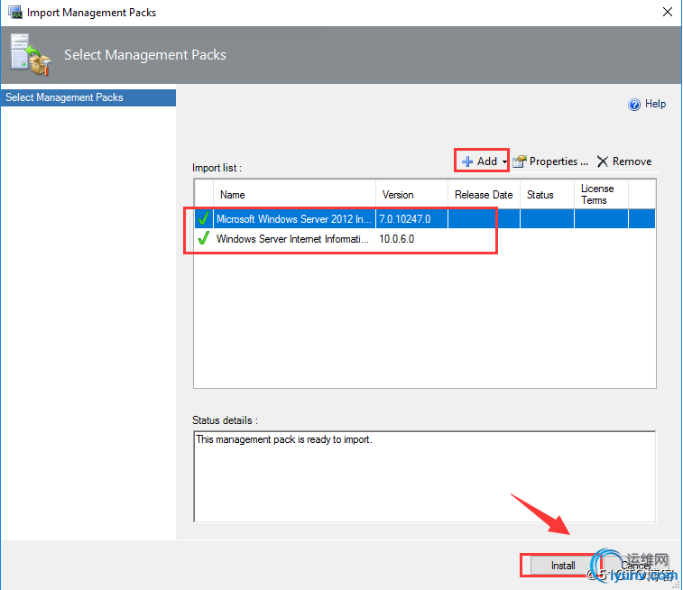Click the License Terms column header

[x=601, y=195]
